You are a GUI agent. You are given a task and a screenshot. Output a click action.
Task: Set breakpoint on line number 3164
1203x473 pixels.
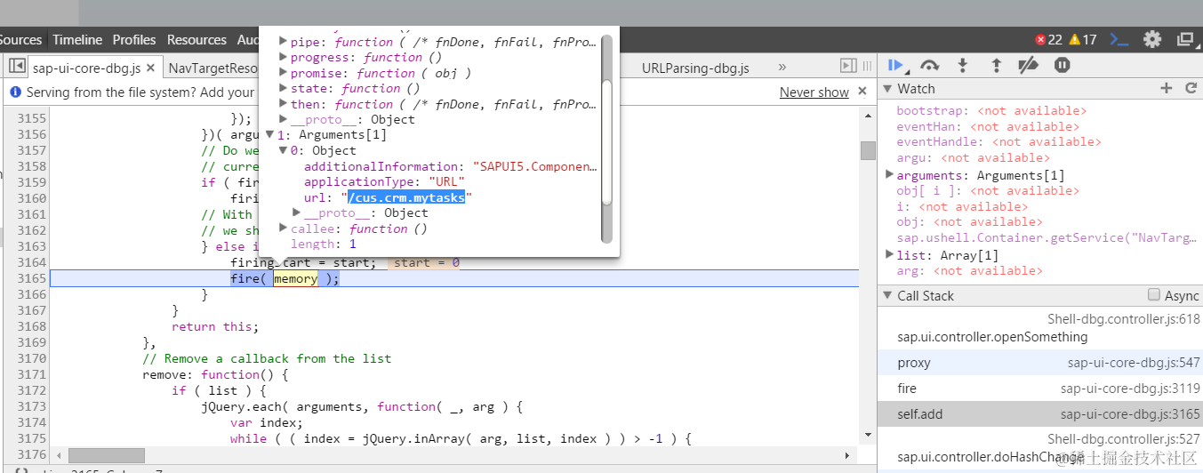click(32, 262)
